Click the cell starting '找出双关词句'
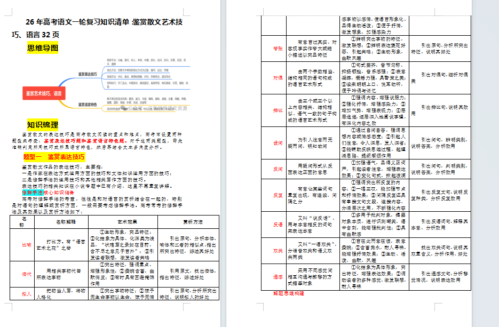Viewport: 499px width, 327px height. tap(440, 250)
